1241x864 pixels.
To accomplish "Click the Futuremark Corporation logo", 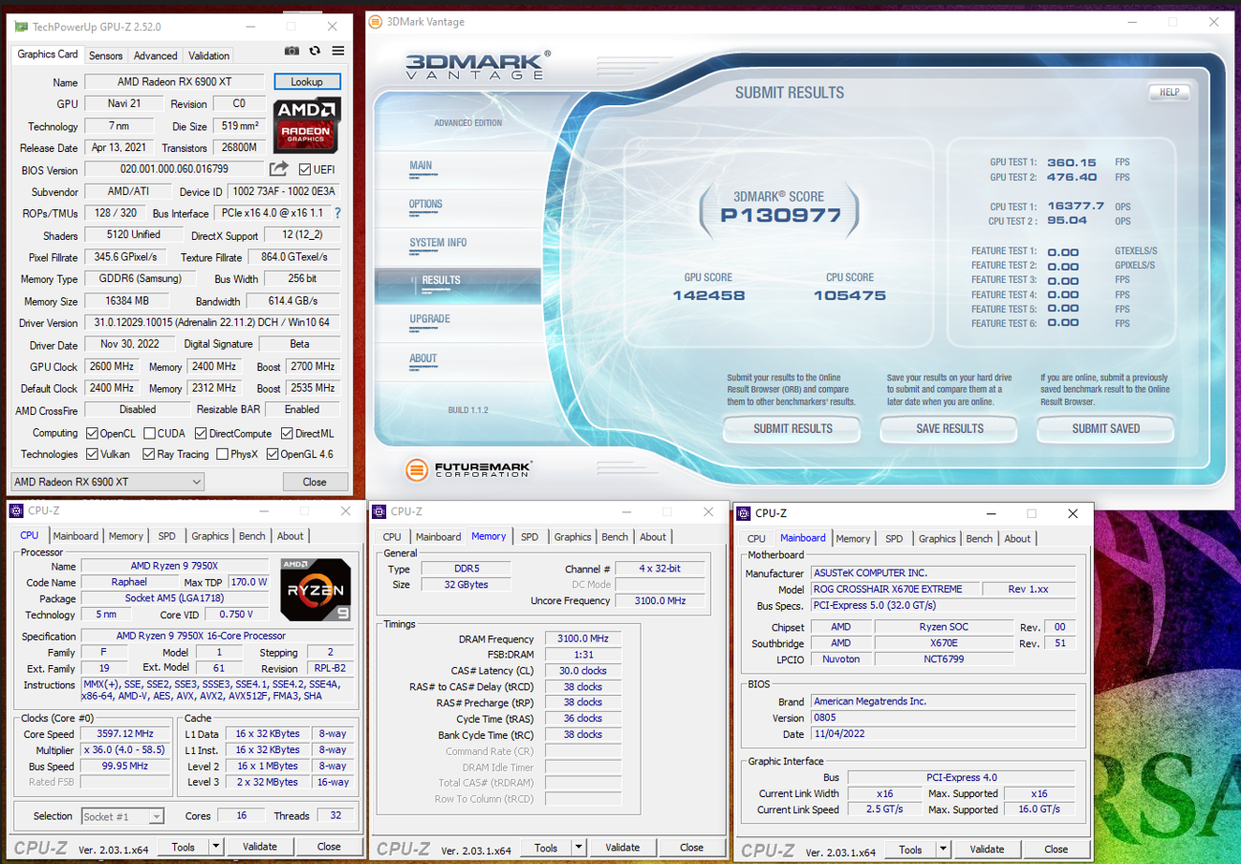I will point(468,469).
